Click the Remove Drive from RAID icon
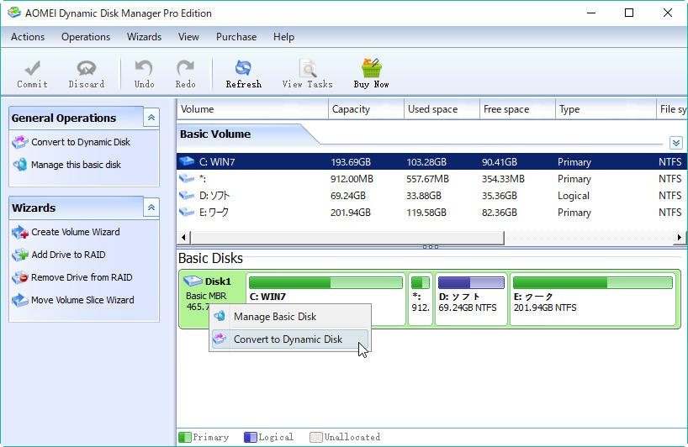Viewport: 688px width, 447px height. tap(20, 277)
